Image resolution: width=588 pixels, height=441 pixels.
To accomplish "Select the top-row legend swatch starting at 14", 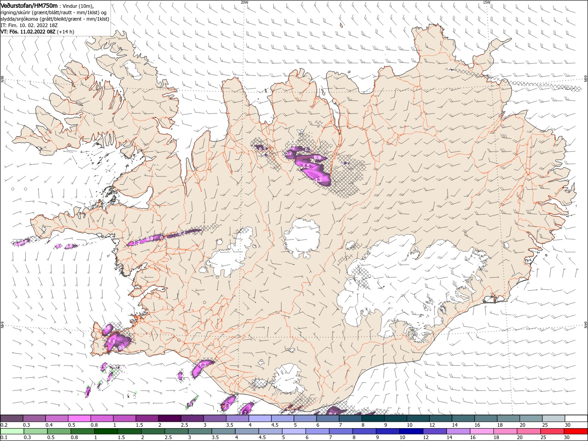I will (463, 418).
